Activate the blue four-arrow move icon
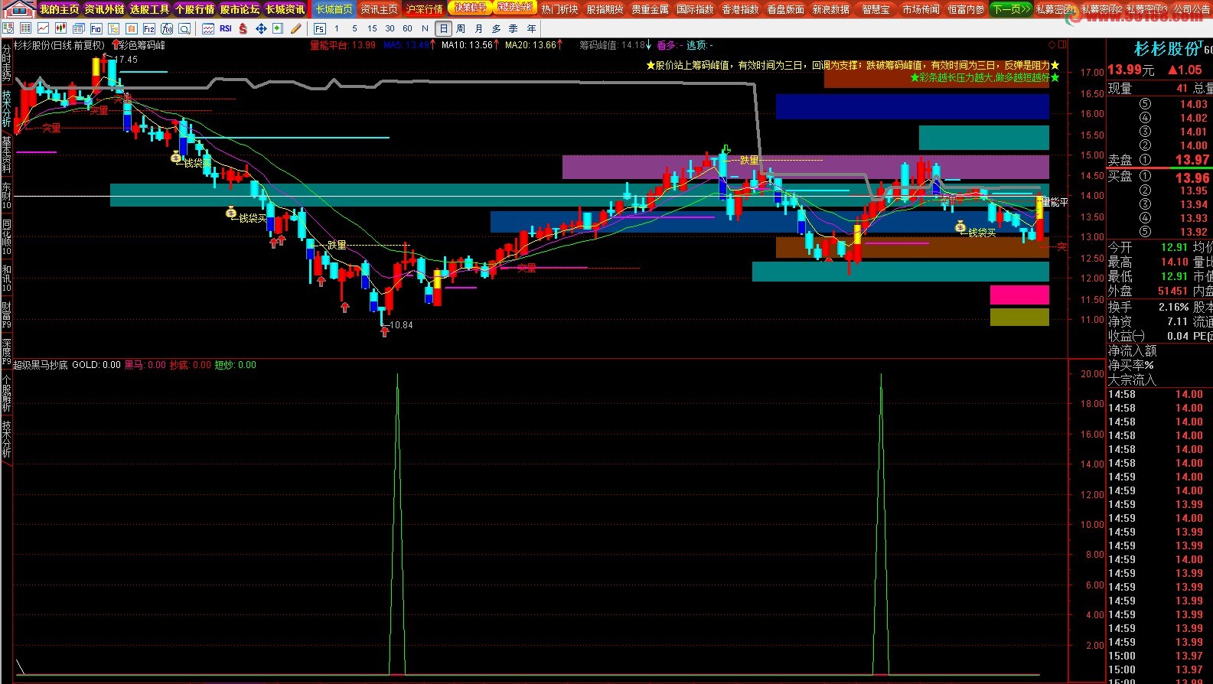Viewport: 1213px width, 684px height. pyautogui.click(x=261, y=28)
